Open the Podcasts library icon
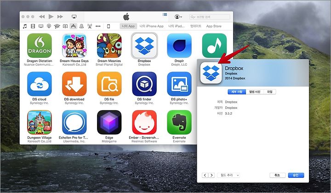 49,26
